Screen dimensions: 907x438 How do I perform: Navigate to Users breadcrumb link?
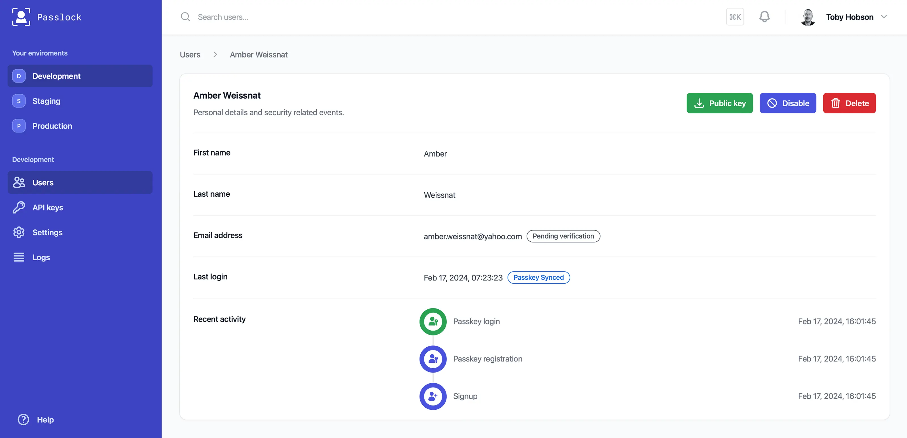(190, 54)
